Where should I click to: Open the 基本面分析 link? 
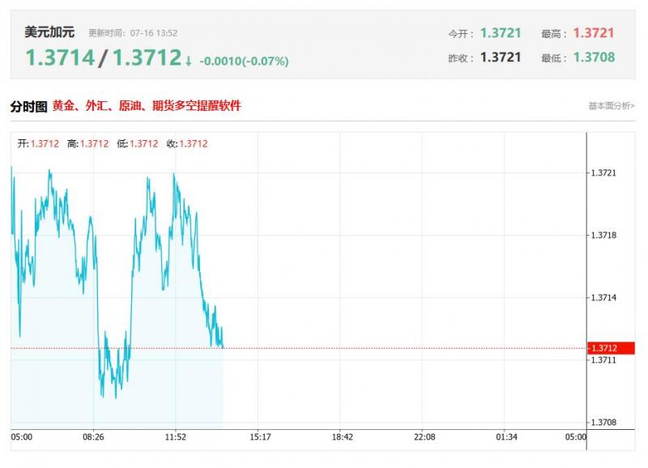click(612, 106)
